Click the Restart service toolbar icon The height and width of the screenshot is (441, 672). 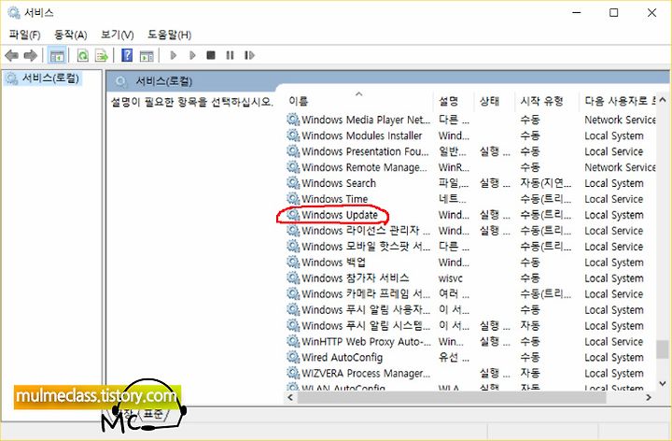point(249,55)
